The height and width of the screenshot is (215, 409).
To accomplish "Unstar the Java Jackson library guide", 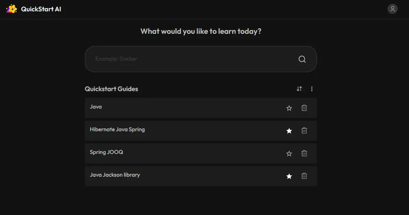I will [x=289, y=176].
